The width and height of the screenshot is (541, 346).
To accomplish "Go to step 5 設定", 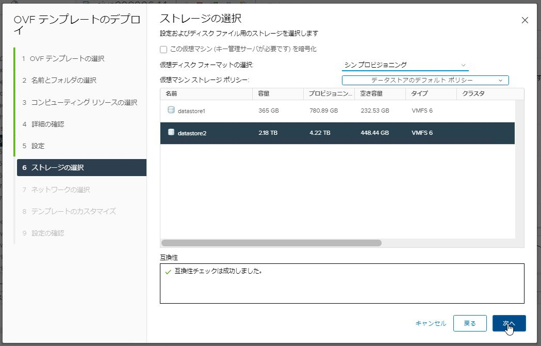I will (x=34, y=146).
